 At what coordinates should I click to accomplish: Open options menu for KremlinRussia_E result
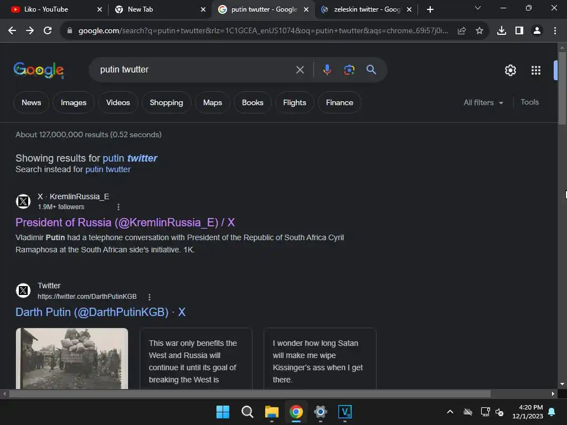[x=118, y=207]
